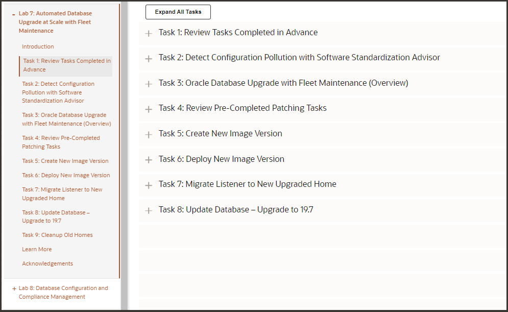
Task: Expand Lab 8 in the sidebar
Action: pyautogui.click(x=13, y=289)
